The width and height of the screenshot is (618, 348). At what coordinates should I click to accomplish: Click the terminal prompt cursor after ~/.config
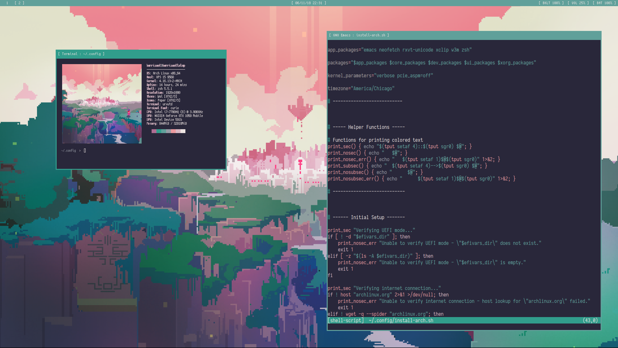coord(85,150)
